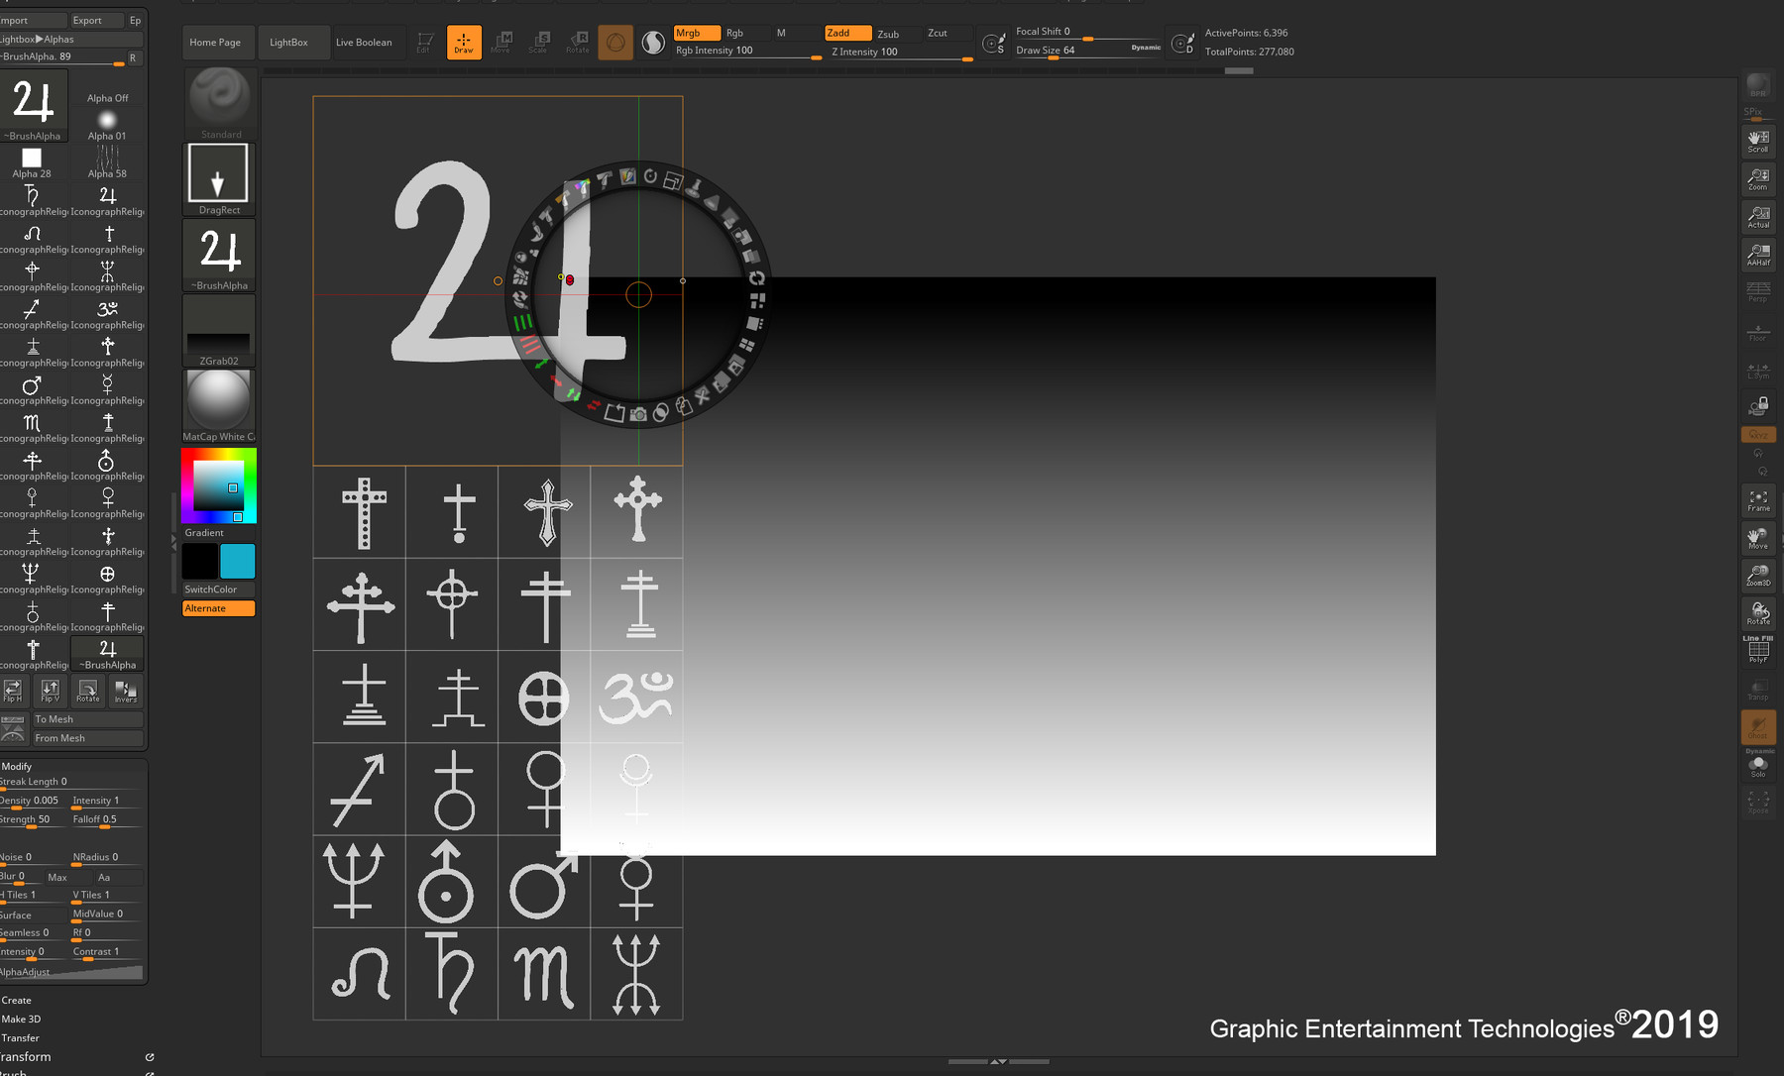Click the Gizmo 3D orange button
Screen dimensions: 1784x1076
tap(615, 42)
